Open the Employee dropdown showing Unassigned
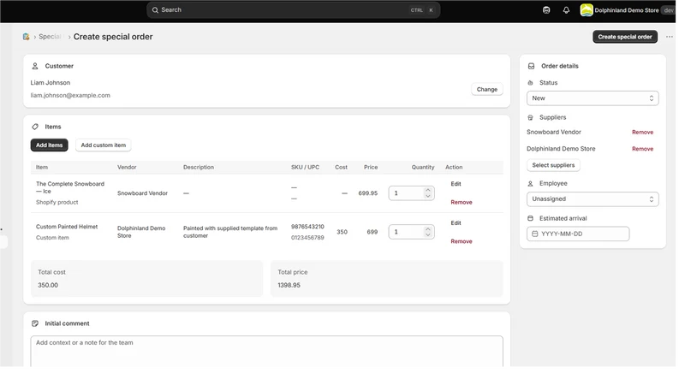The width and height of the screenshot is (685, 385). 593,199
